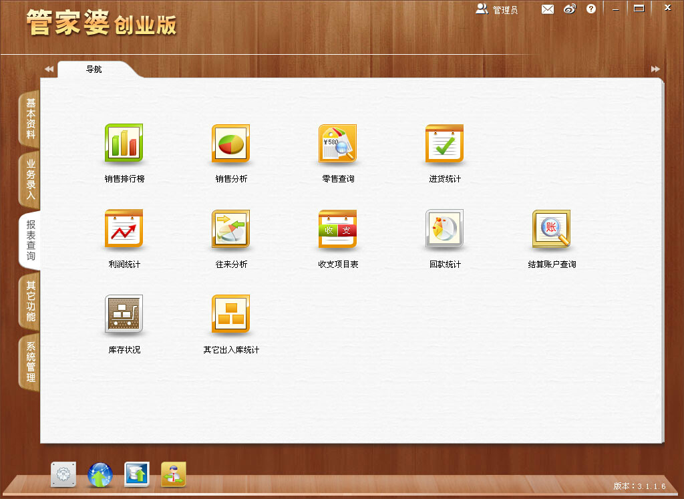Open the 销售排行榜 sales ranking report
The image size is (684, 499).
124,144
